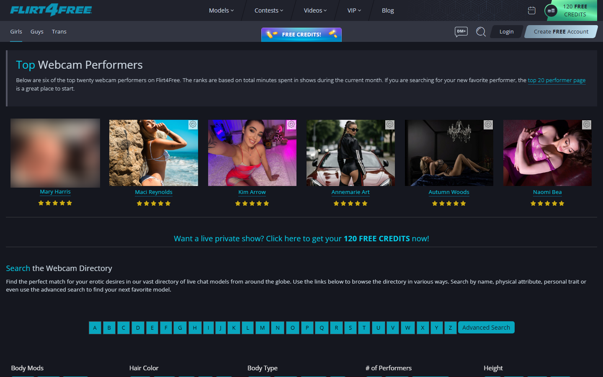The width and height of the screenshot is (603, 377).
Task: Click the Login button
Action: pos(506,31)
